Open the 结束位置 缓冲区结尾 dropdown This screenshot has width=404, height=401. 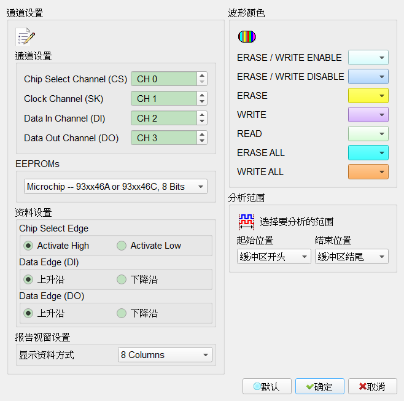(351, 257)
